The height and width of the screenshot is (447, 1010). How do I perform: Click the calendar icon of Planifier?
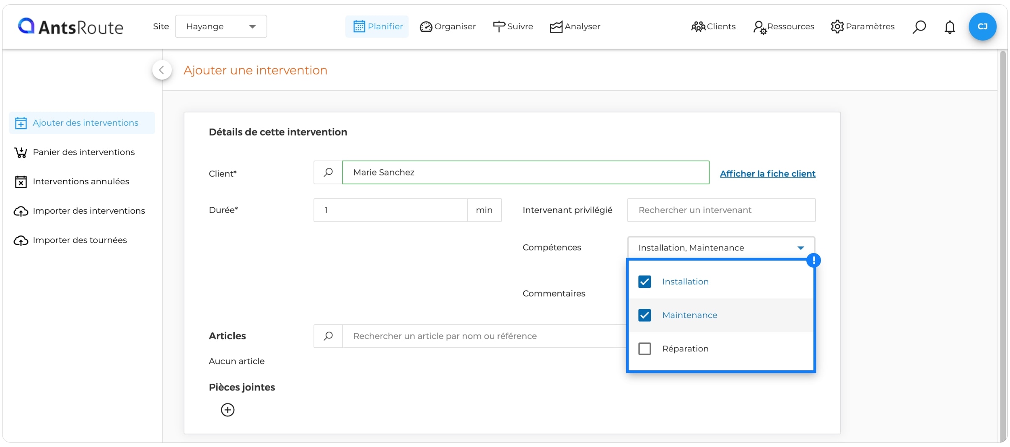(359, 26)
